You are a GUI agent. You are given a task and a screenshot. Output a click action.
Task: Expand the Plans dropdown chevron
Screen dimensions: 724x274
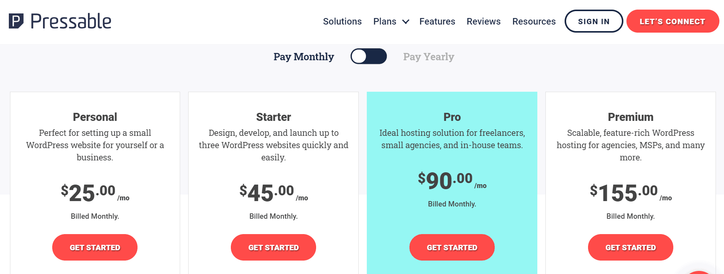tap(406, 22)
